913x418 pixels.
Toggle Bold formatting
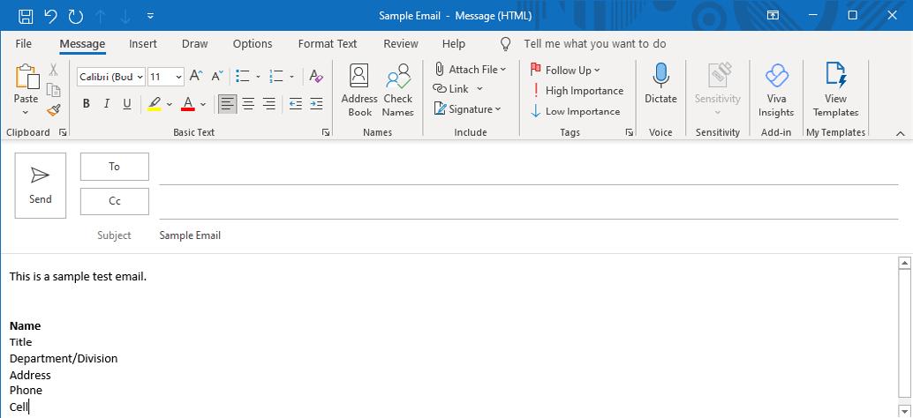tap(87, 104)
